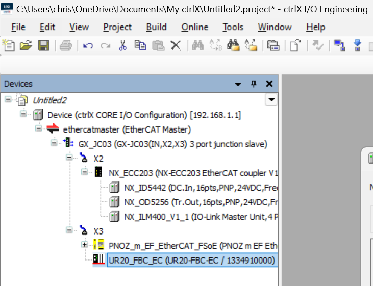Open the Help menu

point(315,27)
